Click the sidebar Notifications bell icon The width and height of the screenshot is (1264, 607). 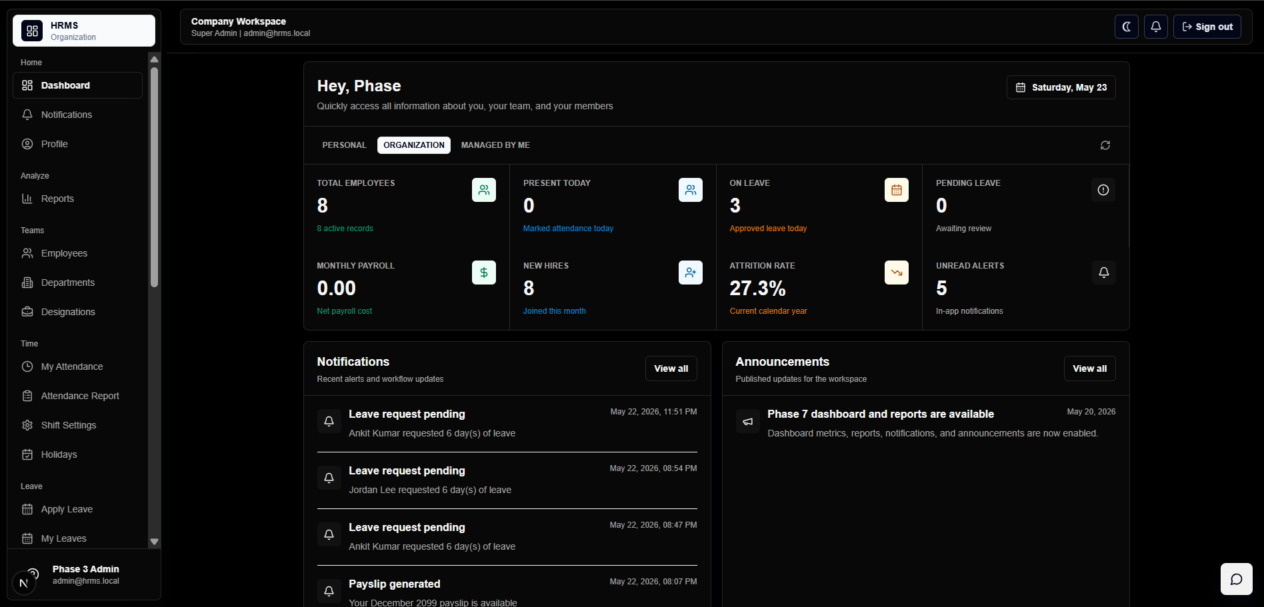point(27,115)
